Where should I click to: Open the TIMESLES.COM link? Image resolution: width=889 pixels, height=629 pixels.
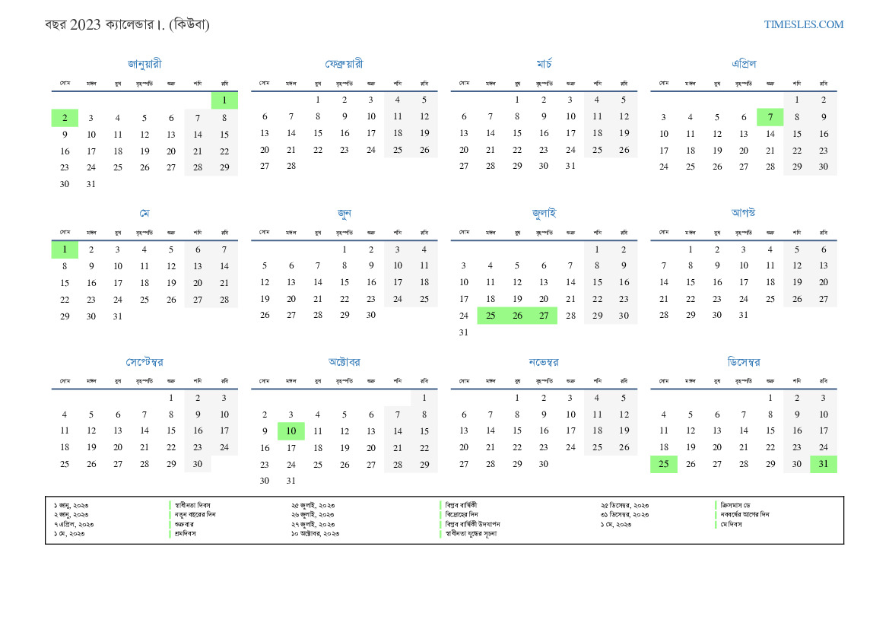[803, 24]
